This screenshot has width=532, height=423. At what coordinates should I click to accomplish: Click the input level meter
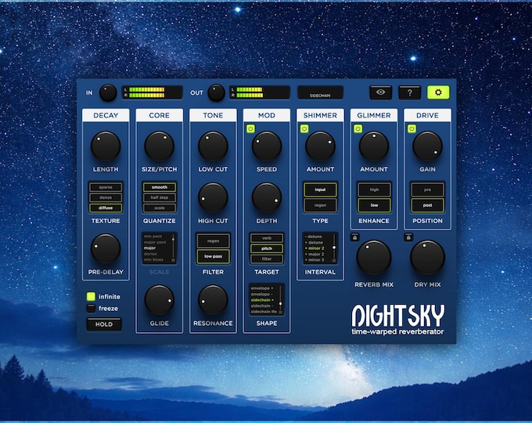click(152, 92)
